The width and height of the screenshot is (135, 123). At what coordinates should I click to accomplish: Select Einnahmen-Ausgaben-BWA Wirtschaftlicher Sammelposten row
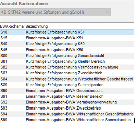[x=67, y=120]
